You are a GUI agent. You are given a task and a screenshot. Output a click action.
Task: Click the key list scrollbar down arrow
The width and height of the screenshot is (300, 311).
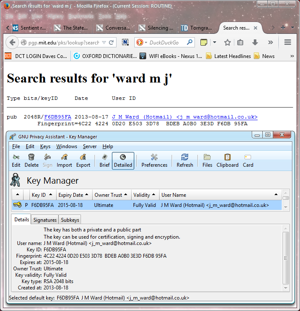[x=286, y=207]
